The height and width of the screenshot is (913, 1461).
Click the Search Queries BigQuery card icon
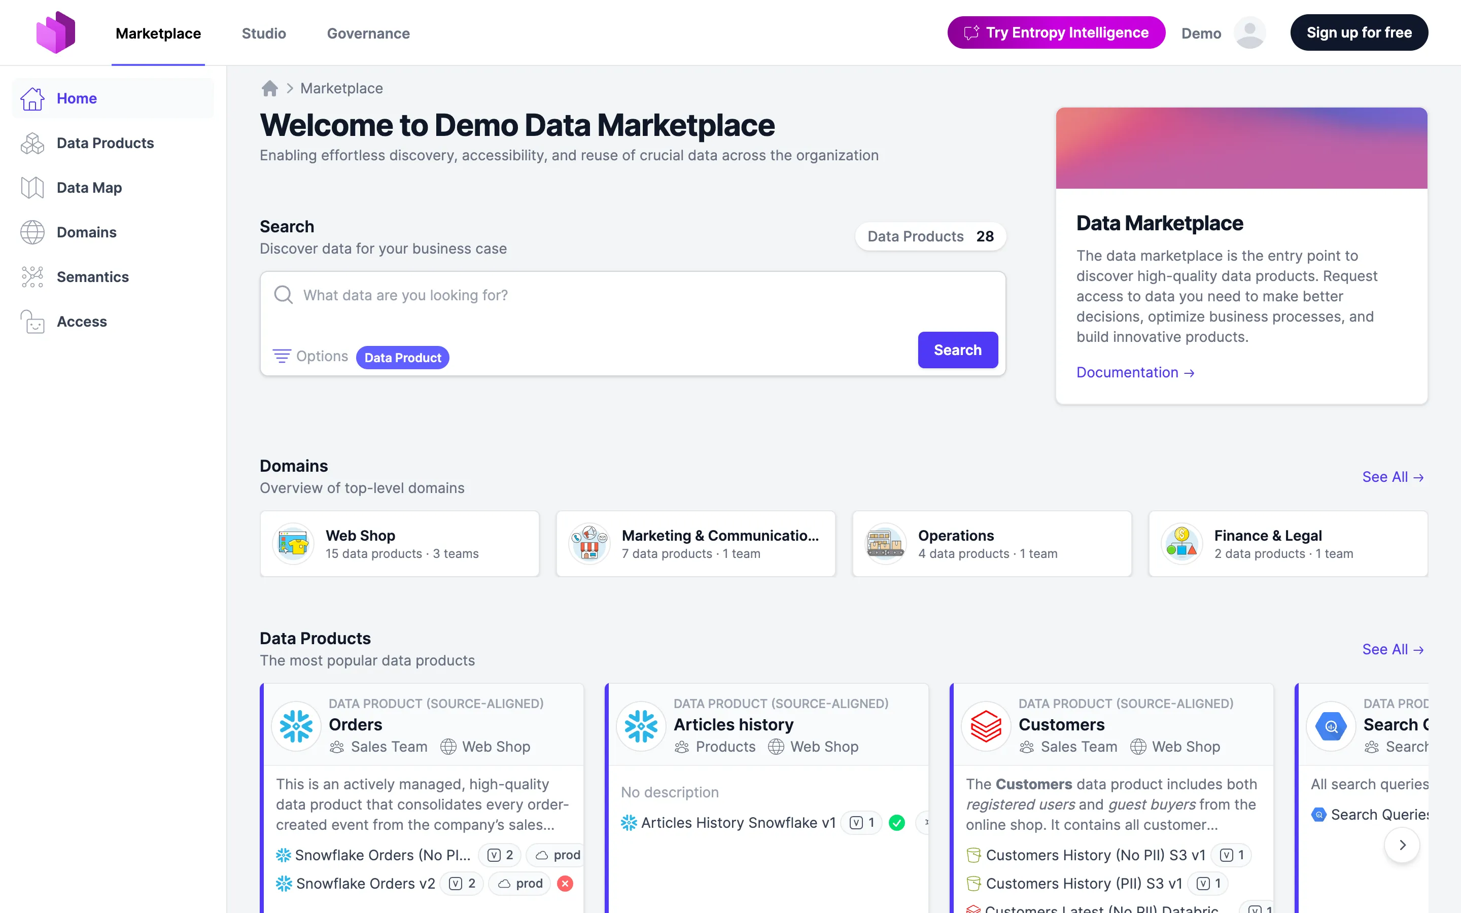(1331, 726)
